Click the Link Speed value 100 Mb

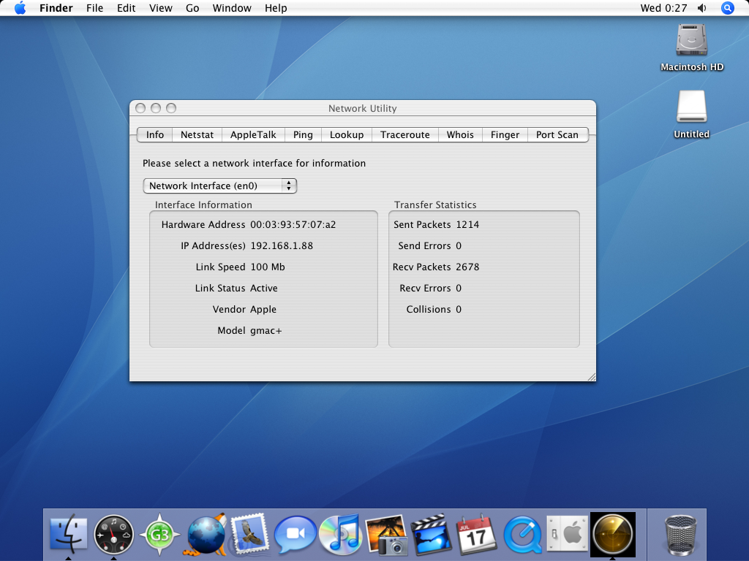pyautogui.click(x=268, y=267)
